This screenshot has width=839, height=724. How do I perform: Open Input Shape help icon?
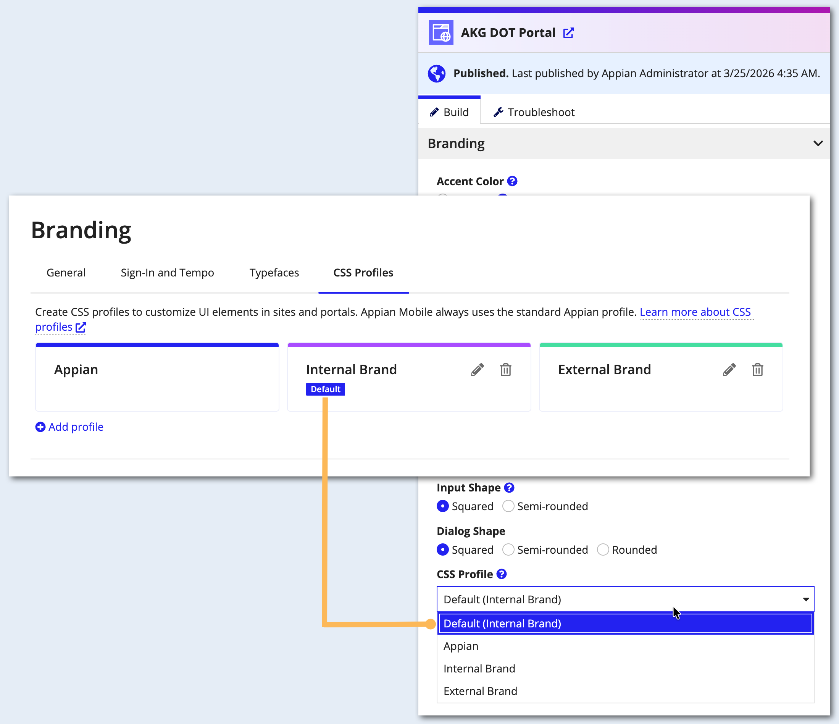pos(509,487)
